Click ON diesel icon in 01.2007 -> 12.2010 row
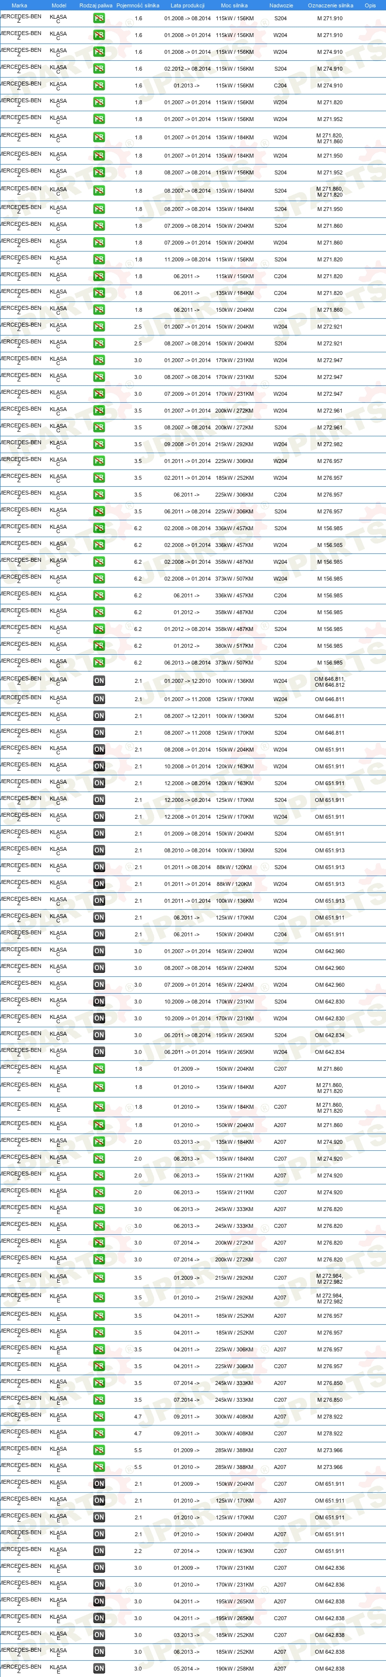 (99, 681)
